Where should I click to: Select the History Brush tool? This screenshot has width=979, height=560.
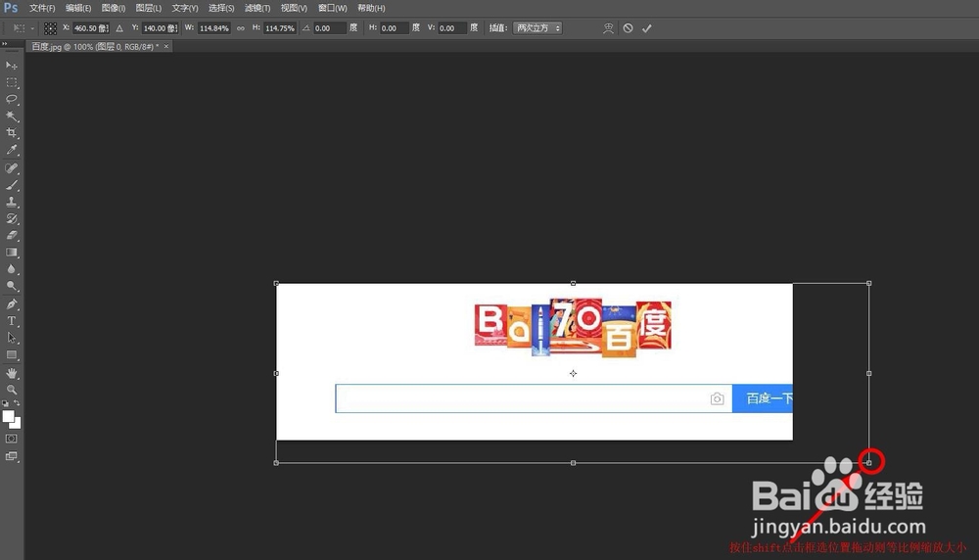(x=11, y=218)
